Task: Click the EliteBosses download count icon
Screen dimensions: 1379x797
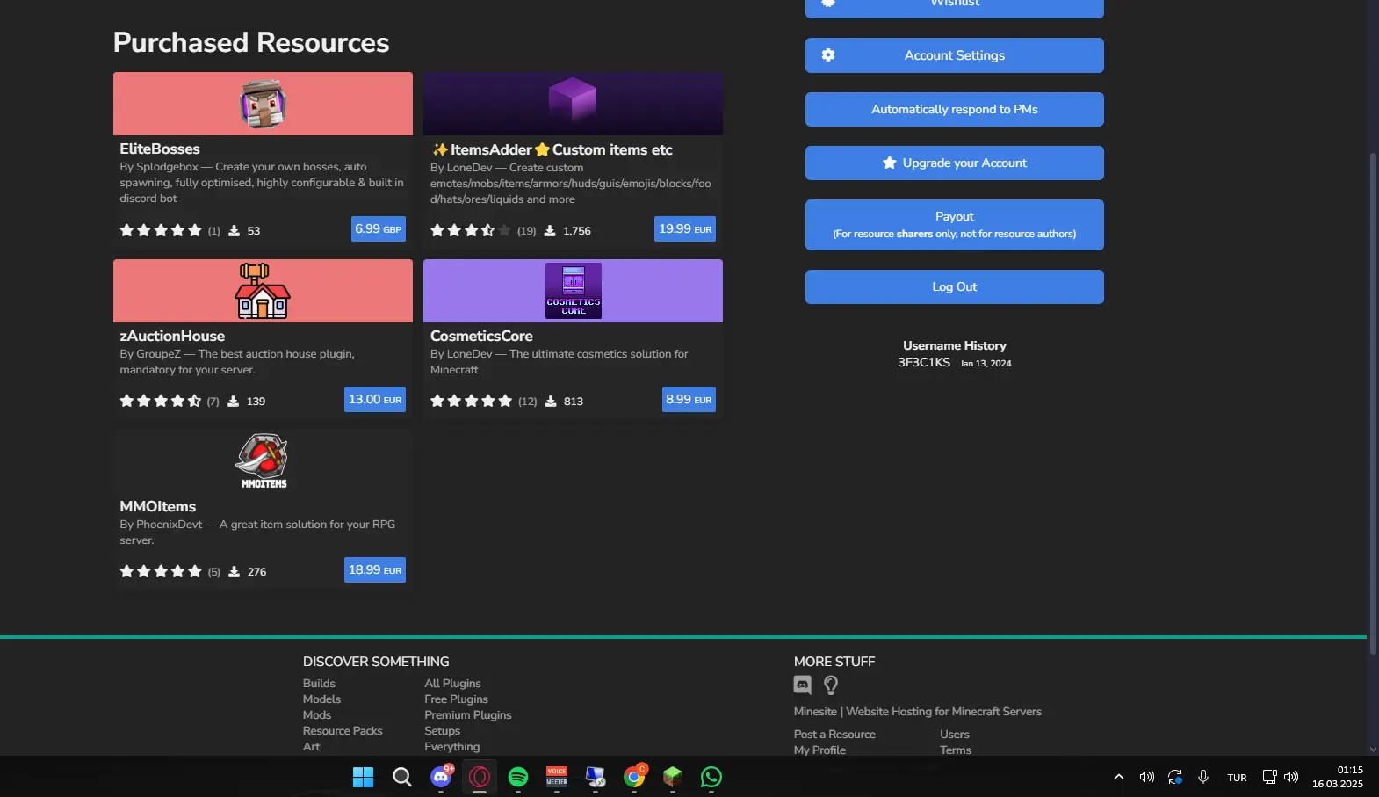Action: (234, 231)
